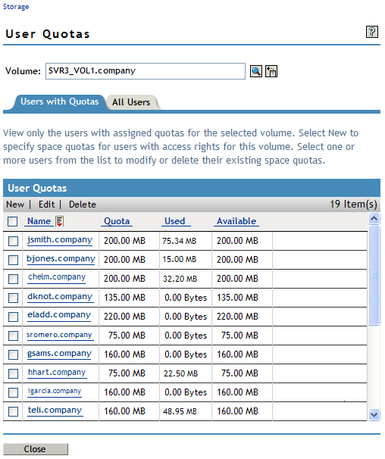Click the scroll down arrow of the list
Image resolution: width=385 pixels, height=459 pixels.
click(x=374, y=415)
